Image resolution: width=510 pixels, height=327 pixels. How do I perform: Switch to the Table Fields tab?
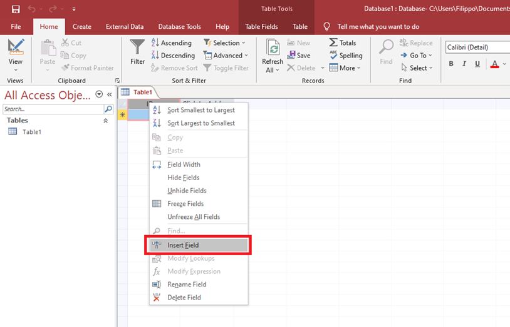coord(261,27)
